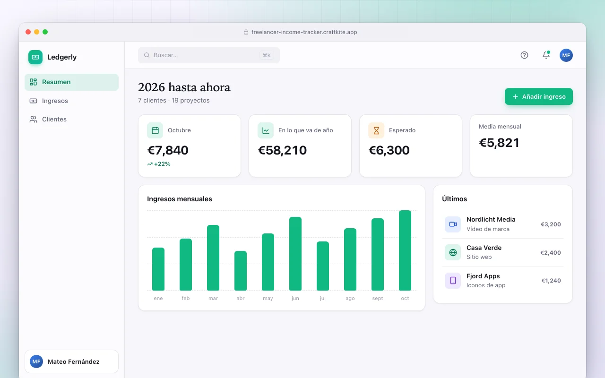Open the Casa Verde entry name

(484, 248)
